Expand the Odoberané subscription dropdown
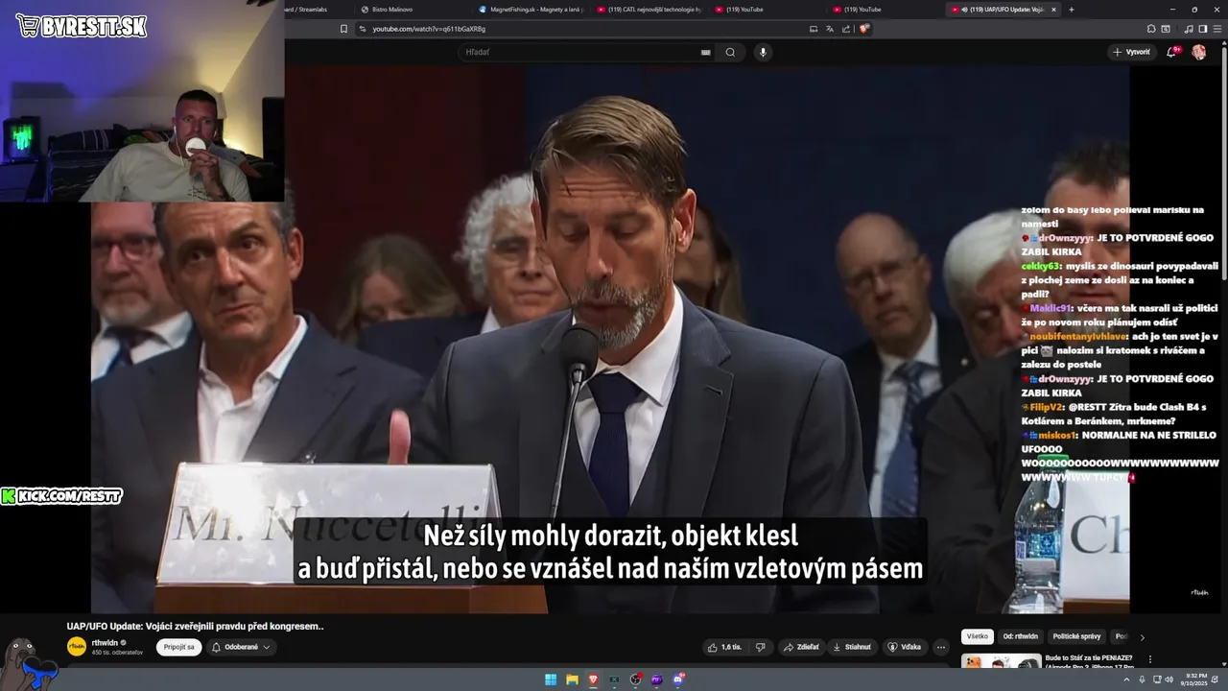Image resolution: width=1228 pixels, height=691 pixels. 242,647
